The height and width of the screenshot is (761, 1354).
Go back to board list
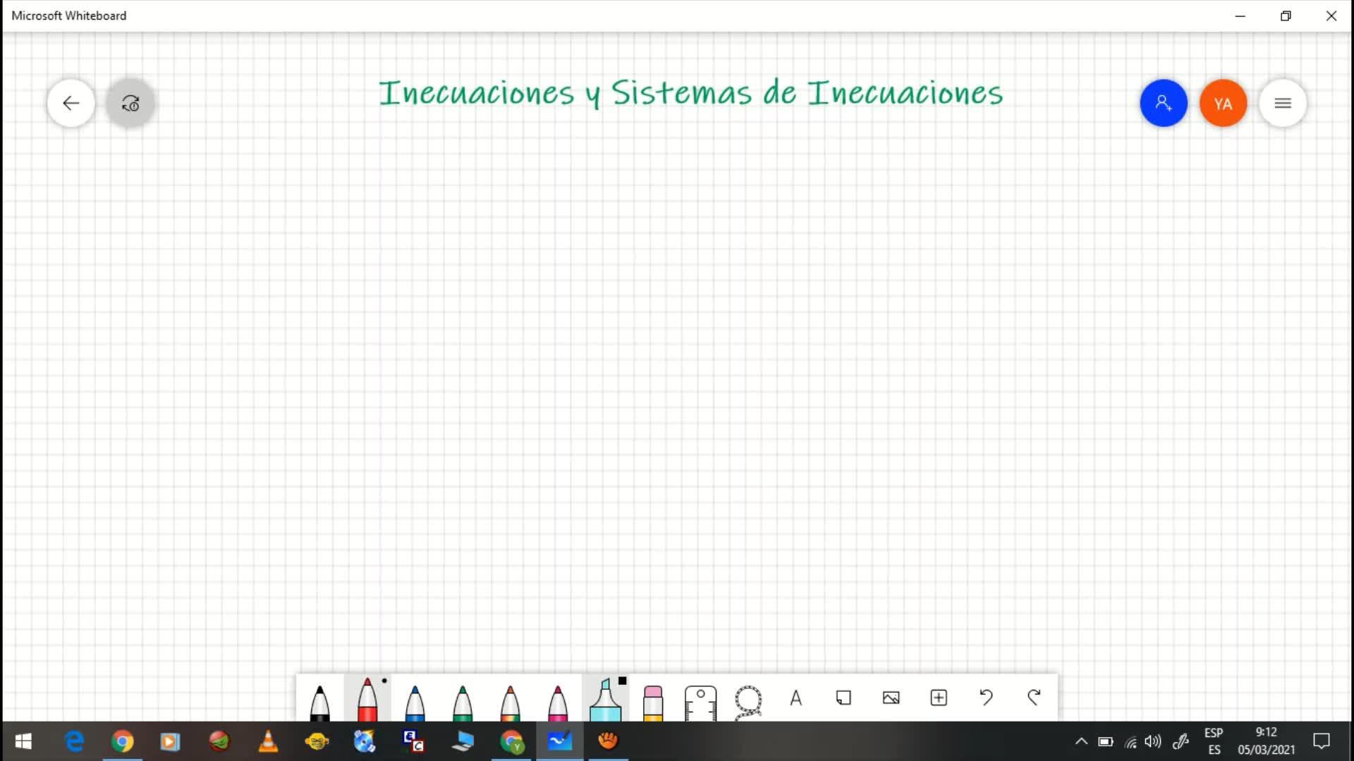(x=71, y=104)
